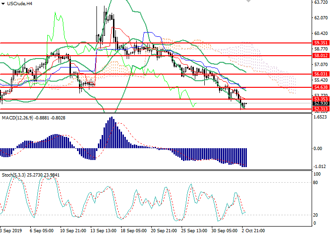Click the Stoch(5,3,3) indicator label
This screenshot has width=331, height=236.
pyautogui.click(x=16, y=175)
